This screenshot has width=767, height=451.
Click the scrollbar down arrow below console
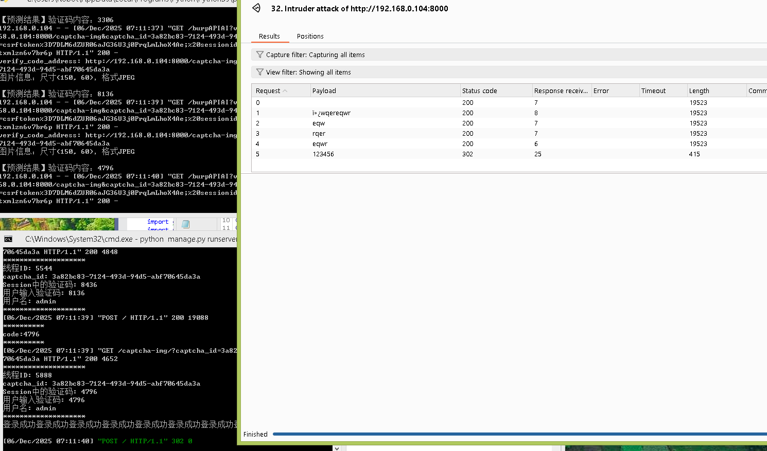point(337,448)
